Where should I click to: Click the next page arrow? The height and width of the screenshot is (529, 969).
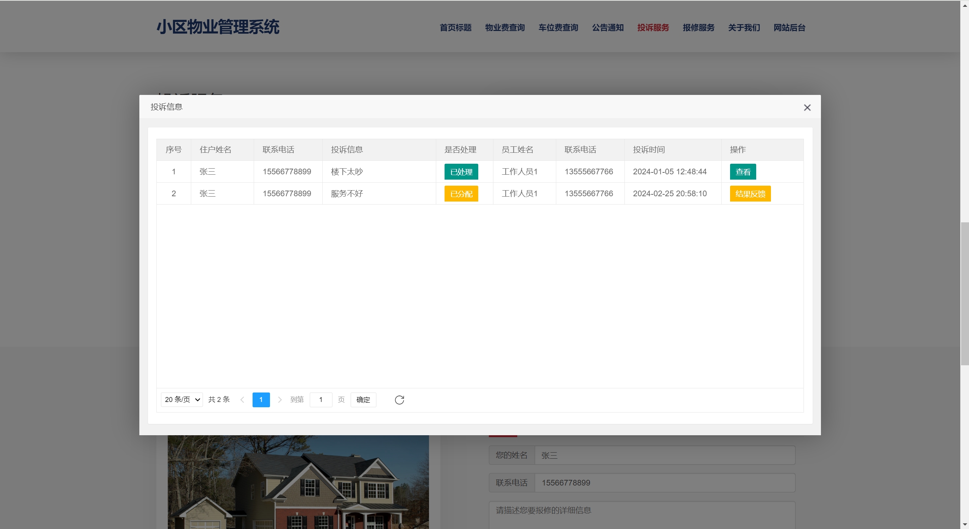279,400
